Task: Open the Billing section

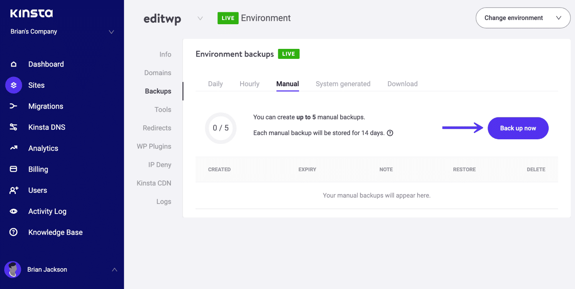Action: tap(13, 169)
